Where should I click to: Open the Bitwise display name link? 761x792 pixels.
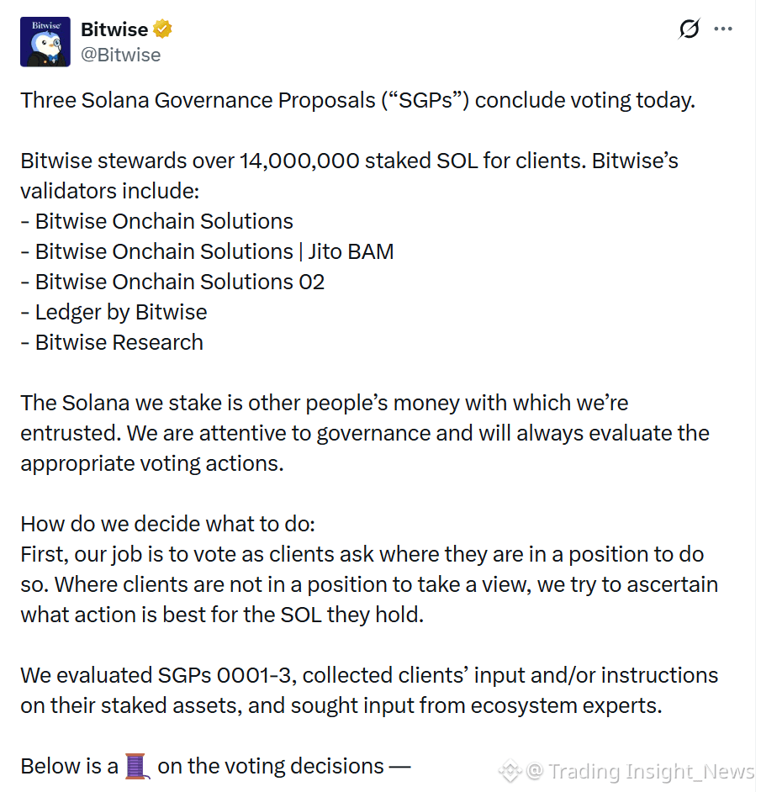pyautogui.click(x=114, y=29)
